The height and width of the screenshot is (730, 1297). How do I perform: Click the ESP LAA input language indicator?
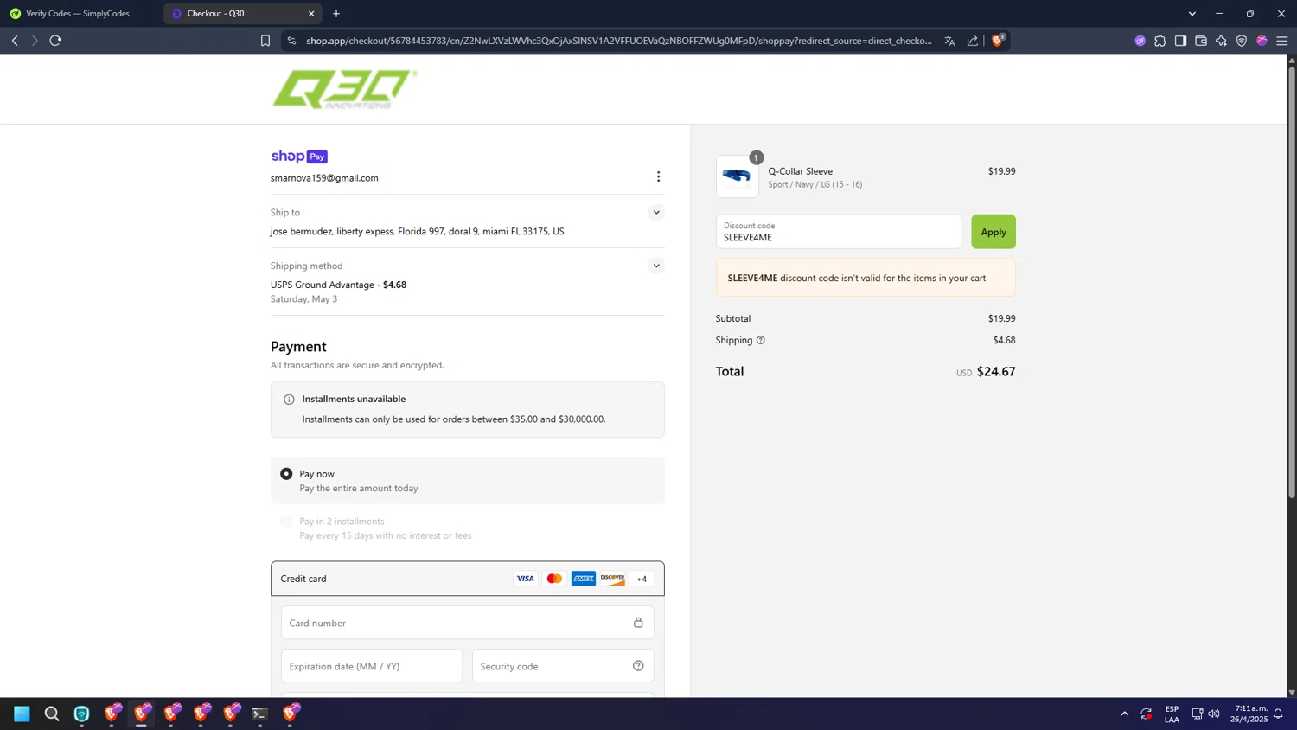(x=1172, y=714)
